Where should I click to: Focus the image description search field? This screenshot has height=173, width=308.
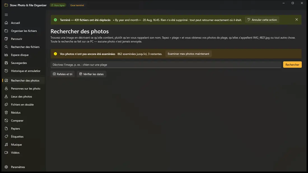pos(166,65)
